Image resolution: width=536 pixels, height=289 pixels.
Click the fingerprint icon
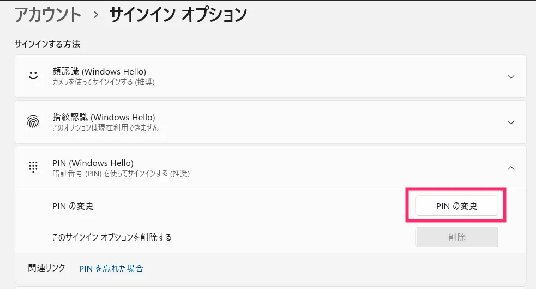[34, 122]
